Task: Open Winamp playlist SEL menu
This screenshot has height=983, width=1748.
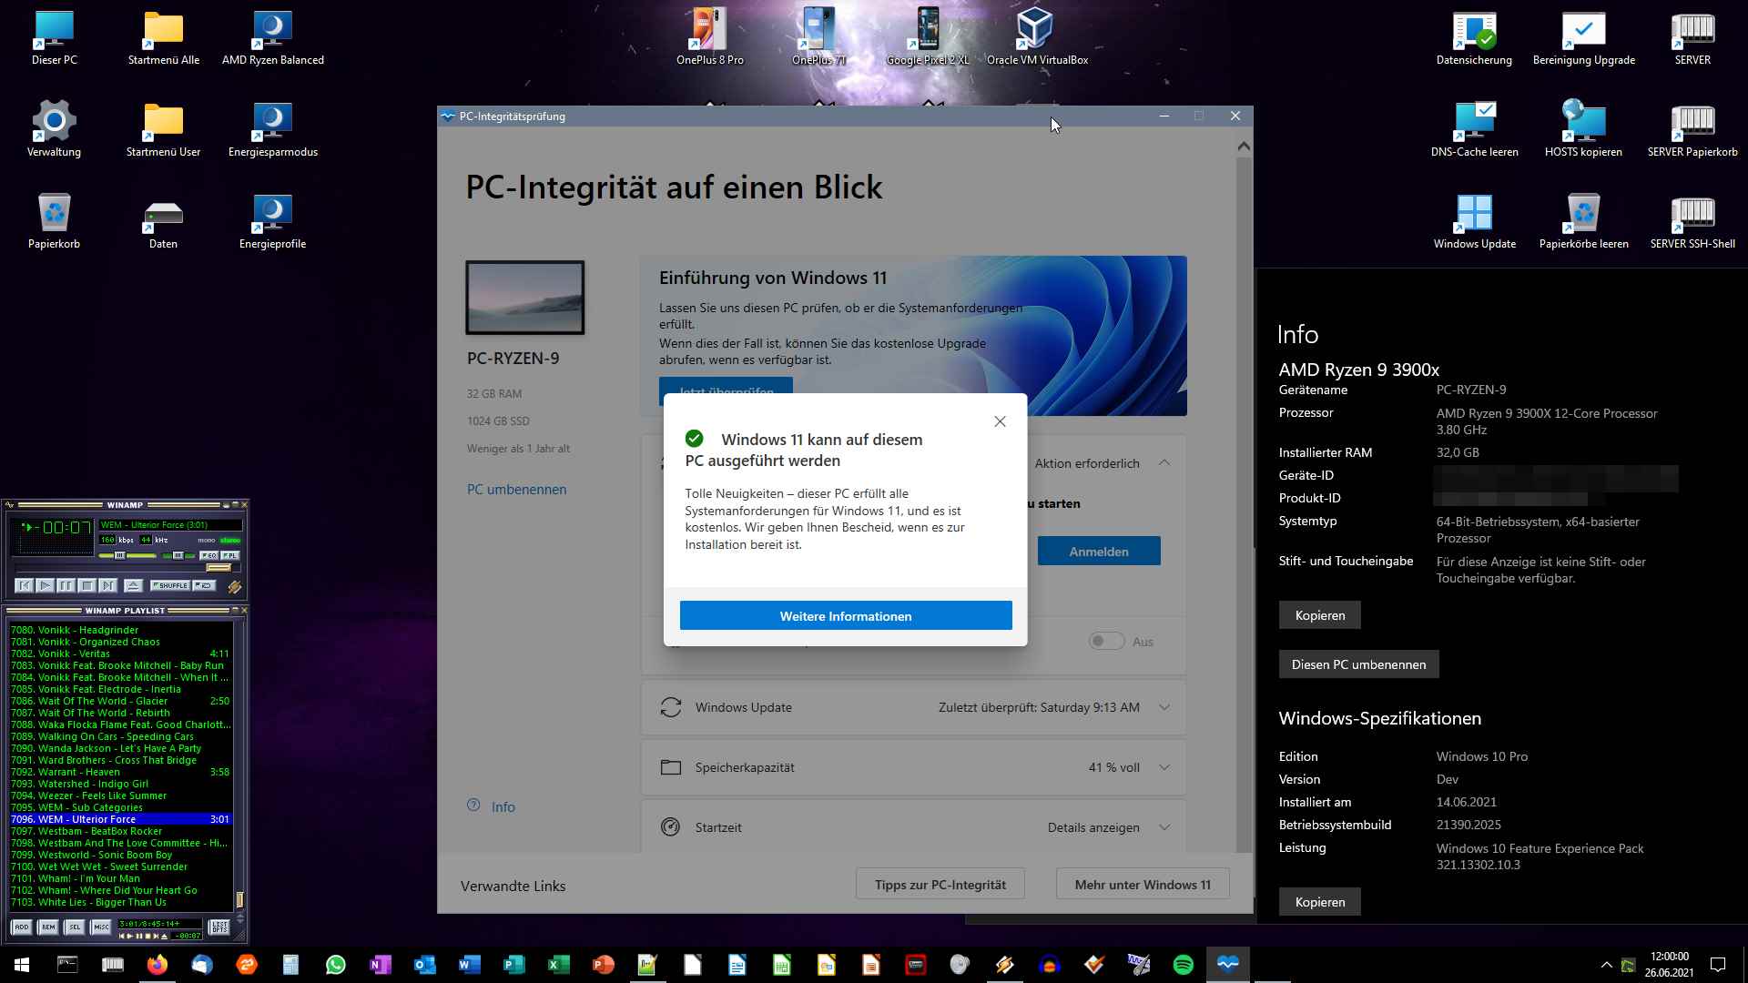Action: click(x=75, y=927)
